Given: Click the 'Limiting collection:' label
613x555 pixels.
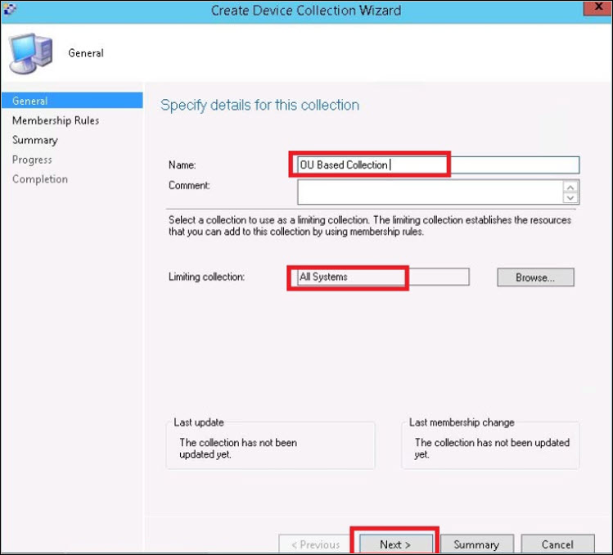Looking at the screenshot, I should (206, 277).
